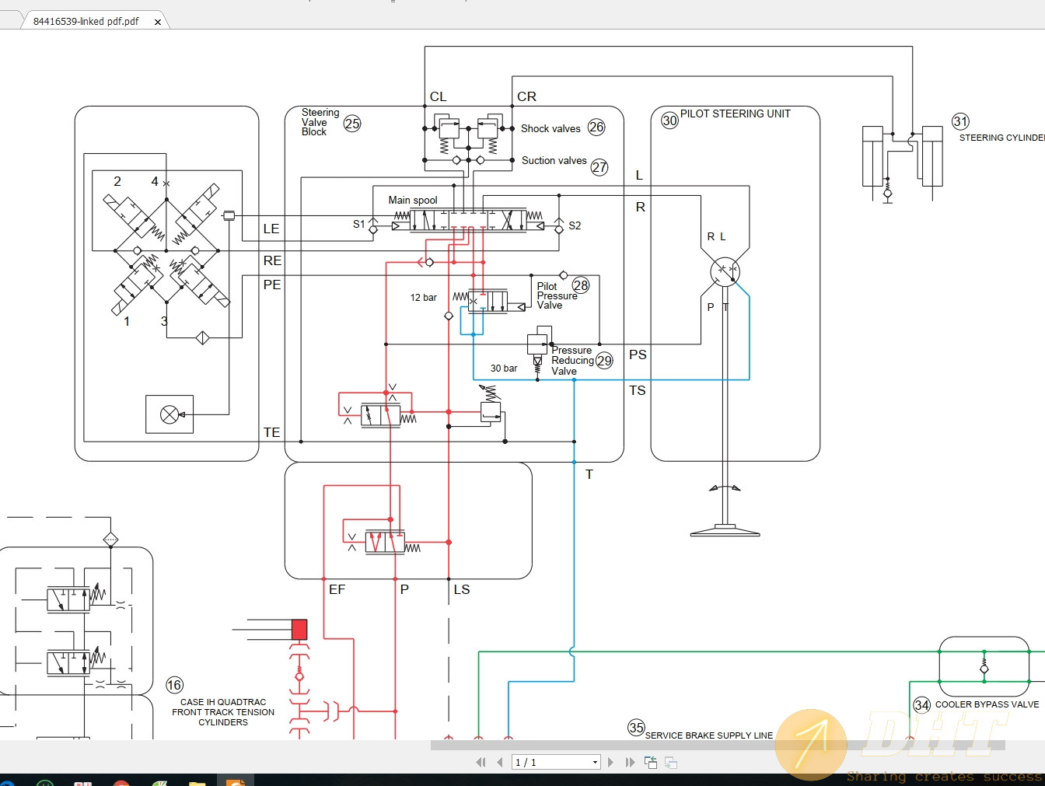The height and width of the screenshot is (786, 1045).
Task: Click the Service Brake Supply Line label
Action: 710,735
